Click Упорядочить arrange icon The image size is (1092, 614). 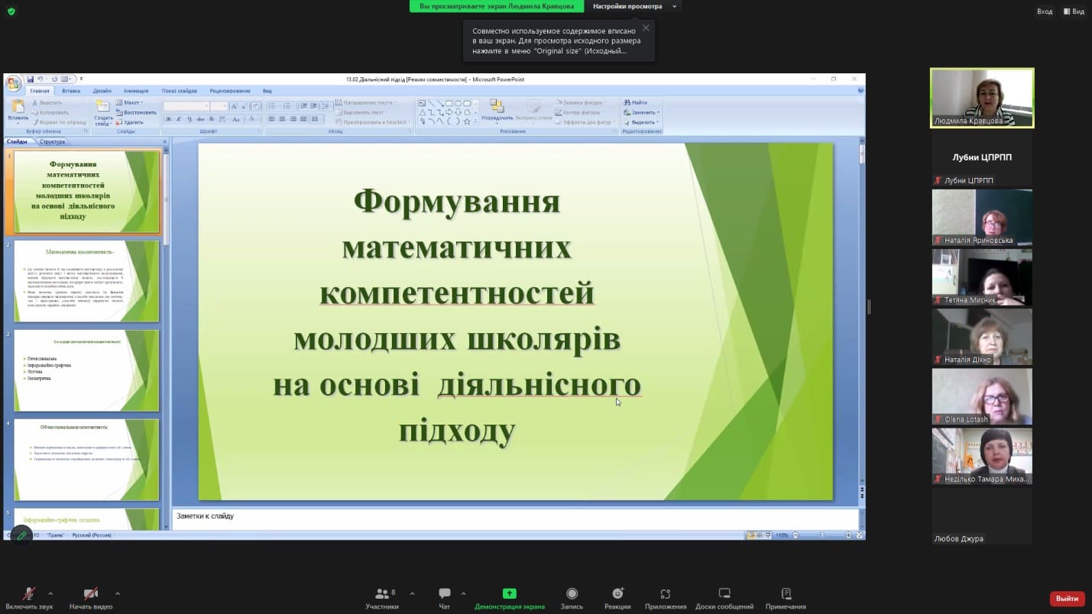pos(497,109)
